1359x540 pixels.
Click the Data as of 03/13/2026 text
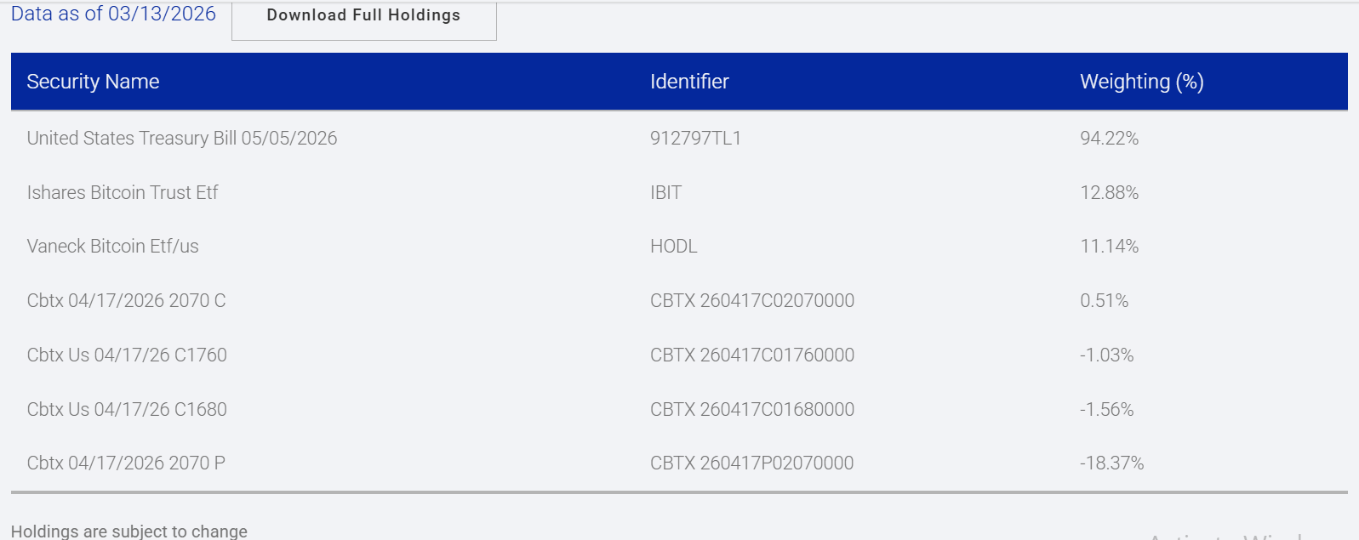coord(113,14)
